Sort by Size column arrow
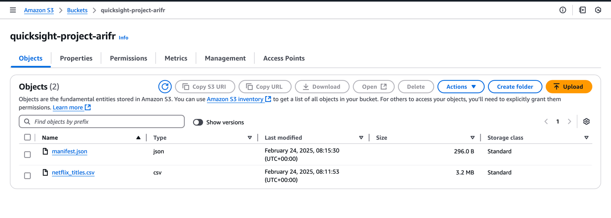611x218 pixels. click(472, 138)
